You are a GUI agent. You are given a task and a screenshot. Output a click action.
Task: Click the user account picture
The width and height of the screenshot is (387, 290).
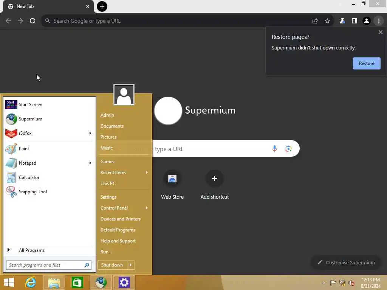click(124, 95)
